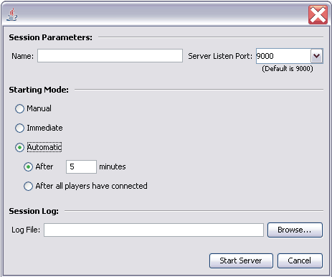Expand the Server Listen Port dropdown arrow
This screenshot has width=332, height=277.
(x=317, y=56)
